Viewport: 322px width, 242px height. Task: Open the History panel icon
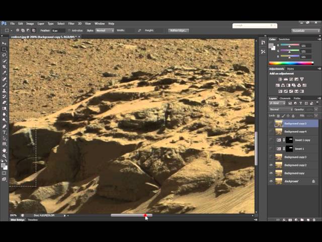pyautogui.click(x=263, y=42)
